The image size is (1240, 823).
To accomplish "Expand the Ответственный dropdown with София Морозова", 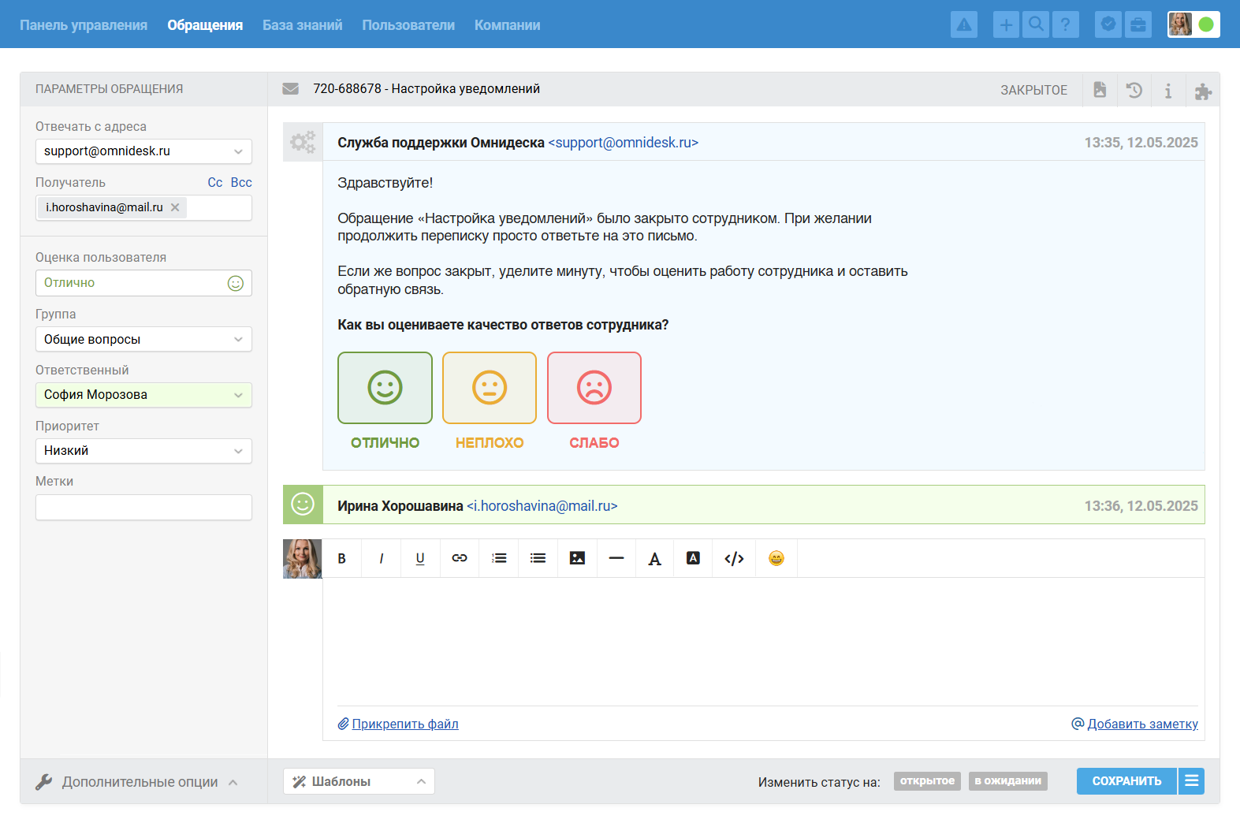I will click(143, 395).
